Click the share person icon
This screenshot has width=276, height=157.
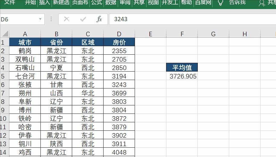point(262,3)
